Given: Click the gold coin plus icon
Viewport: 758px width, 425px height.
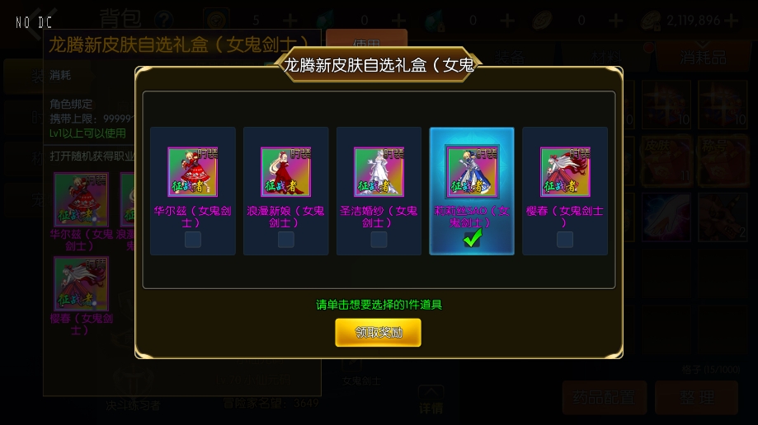Looking at the screenshot, I should (732, 21).
